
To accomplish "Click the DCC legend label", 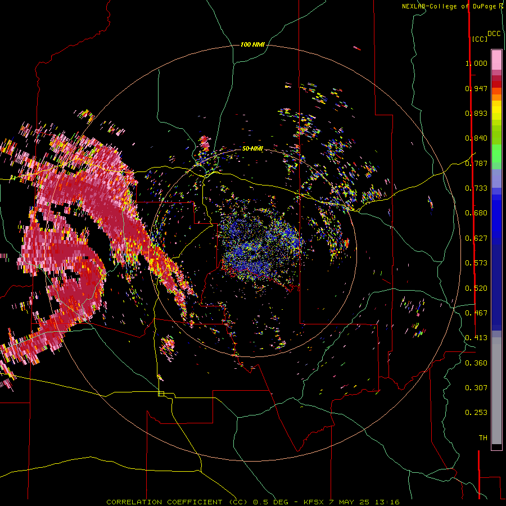I will (x=494, y=34).
